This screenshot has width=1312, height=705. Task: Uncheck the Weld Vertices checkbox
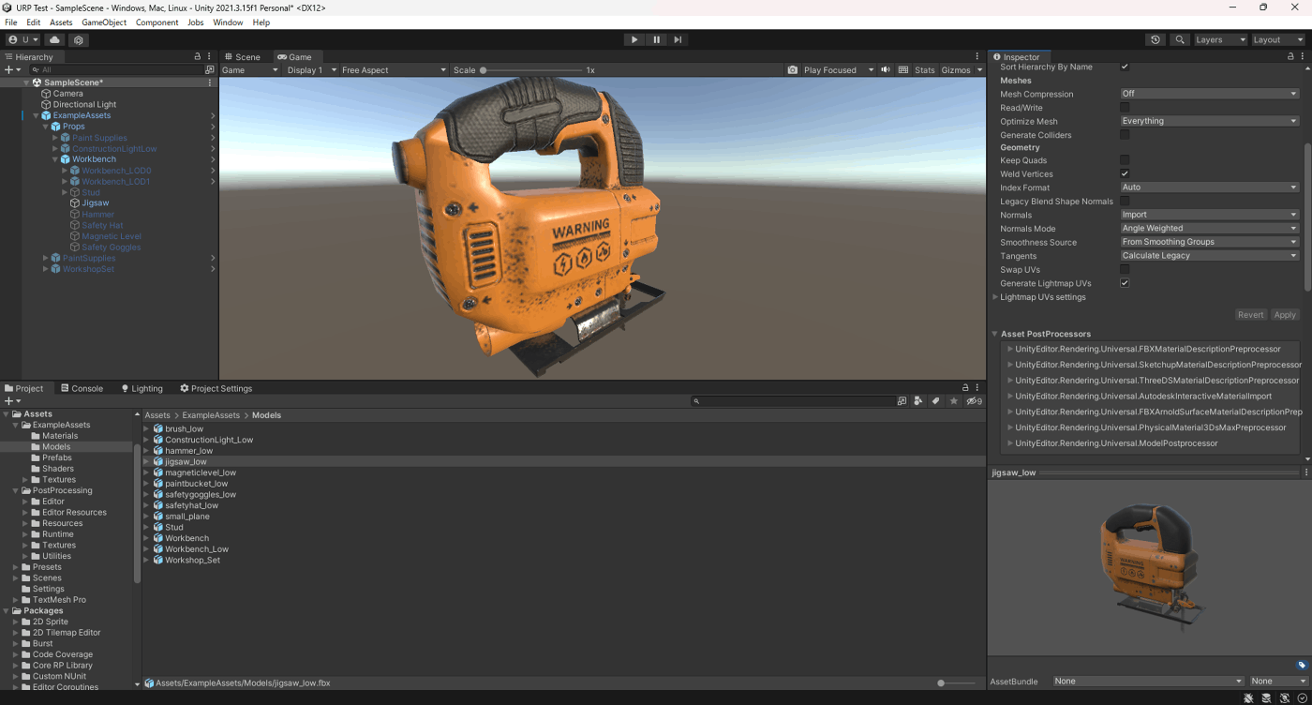(x=1125, y=174)
